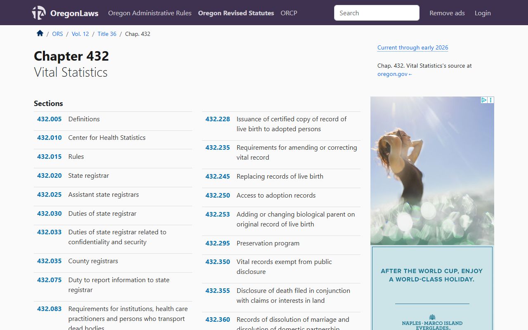Go to Vol. 12 breadcrumb

click(80, 34)
